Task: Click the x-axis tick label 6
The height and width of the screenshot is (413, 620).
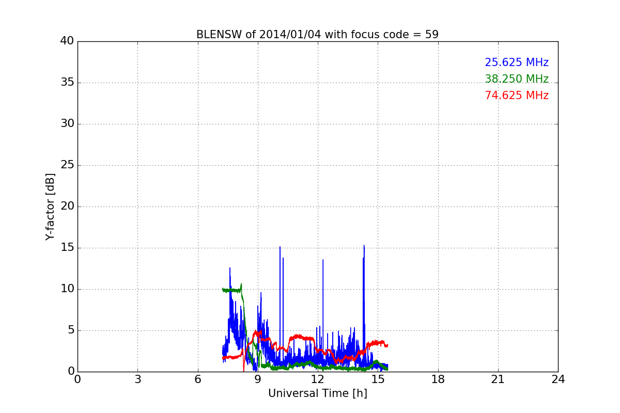Action: pos(198,379)
